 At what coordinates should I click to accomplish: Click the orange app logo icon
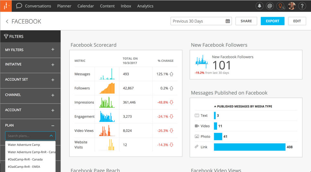[x=6, y=6]
